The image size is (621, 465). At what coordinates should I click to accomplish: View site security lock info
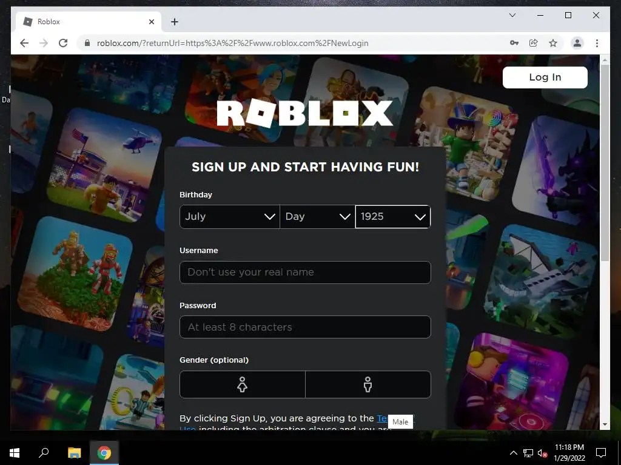click(87, 43)
